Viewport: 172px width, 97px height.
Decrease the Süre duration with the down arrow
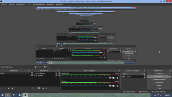(145, 77)
